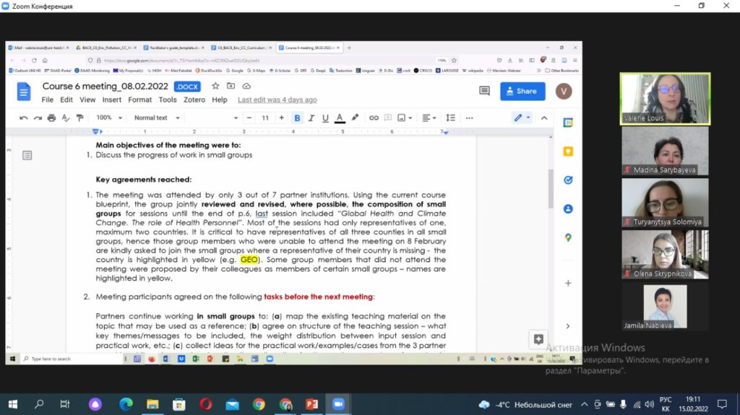Click the spell check icon
This screenshot has width=740, height=415.
(66, 118)
